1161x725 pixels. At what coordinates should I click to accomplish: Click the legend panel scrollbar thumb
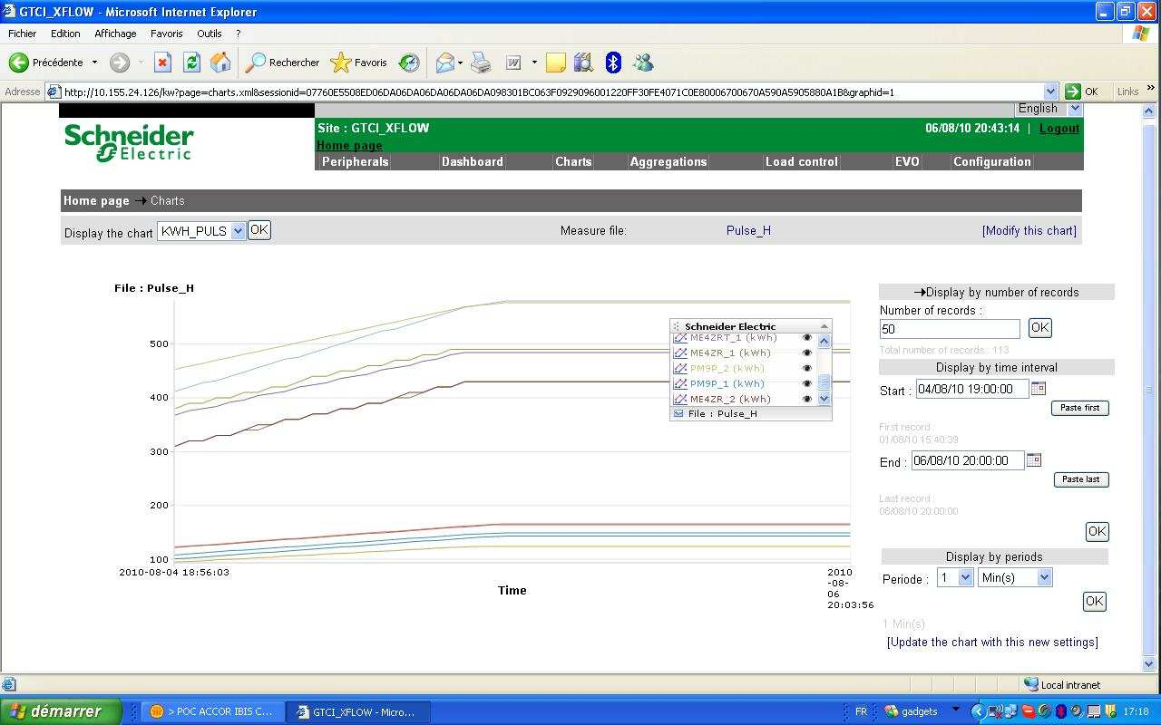824,382
